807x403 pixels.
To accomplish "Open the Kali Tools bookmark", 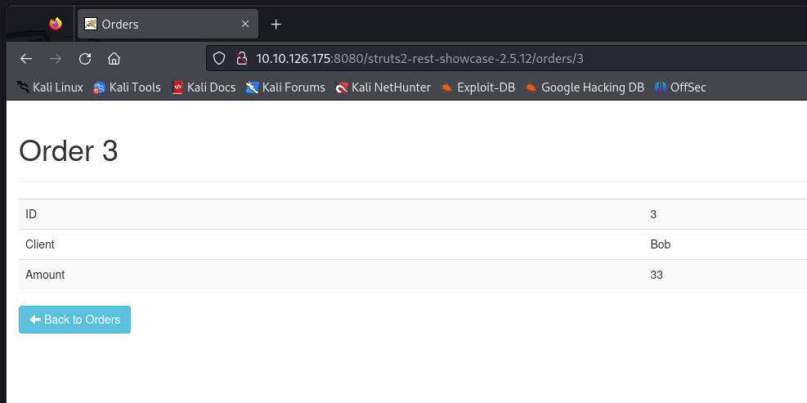I will click(127, 87).
